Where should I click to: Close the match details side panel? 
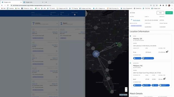point(132,13)
